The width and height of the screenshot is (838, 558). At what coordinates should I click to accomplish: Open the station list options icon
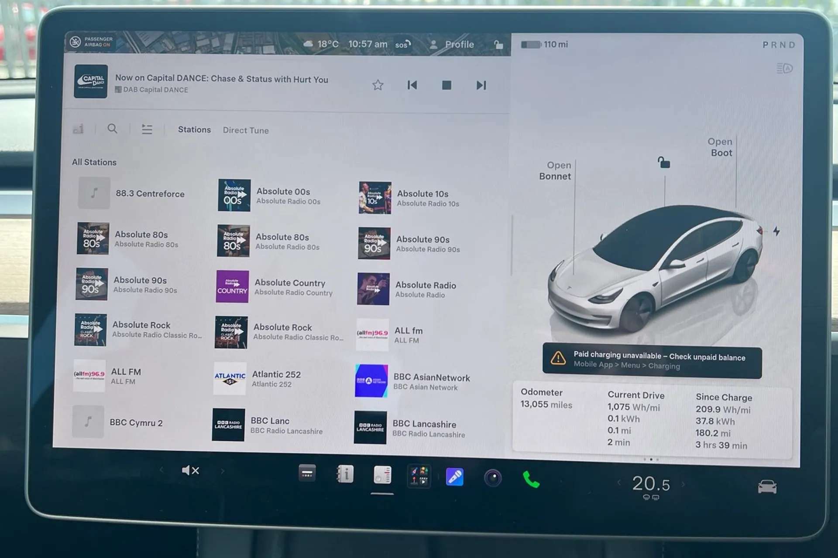(x=147, y=129)
